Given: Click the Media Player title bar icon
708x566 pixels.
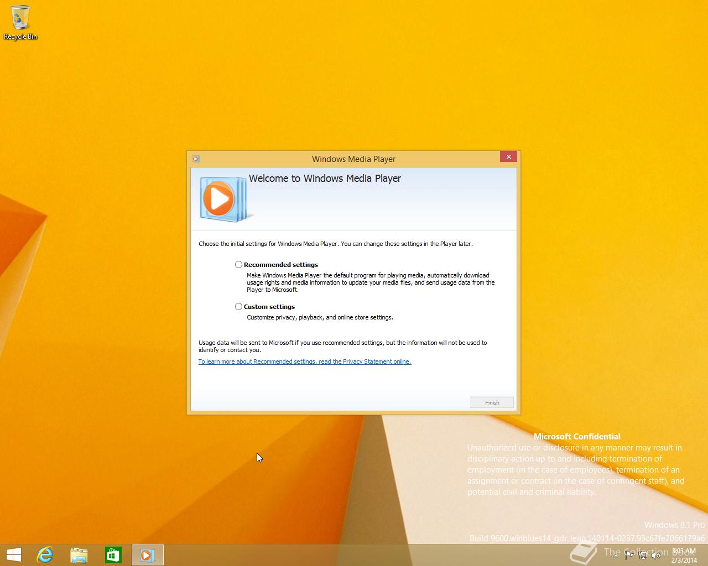Looking at the screenshot, I should point(196,159).
